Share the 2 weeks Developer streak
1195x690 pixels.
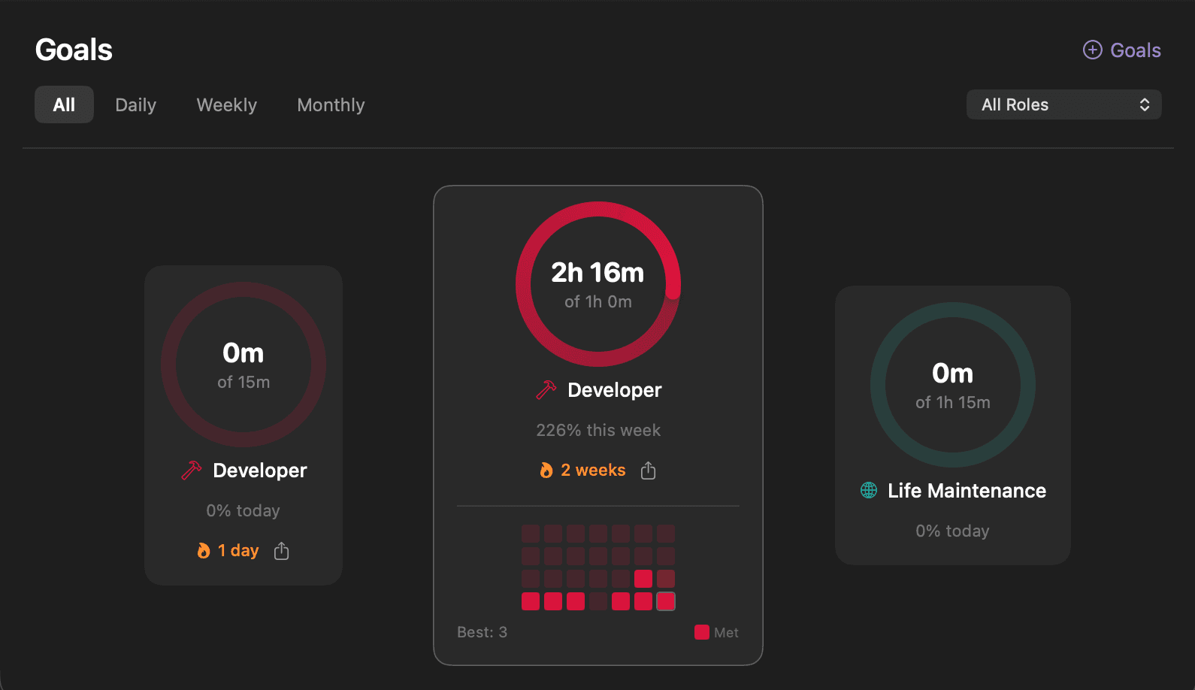(648, 471)
